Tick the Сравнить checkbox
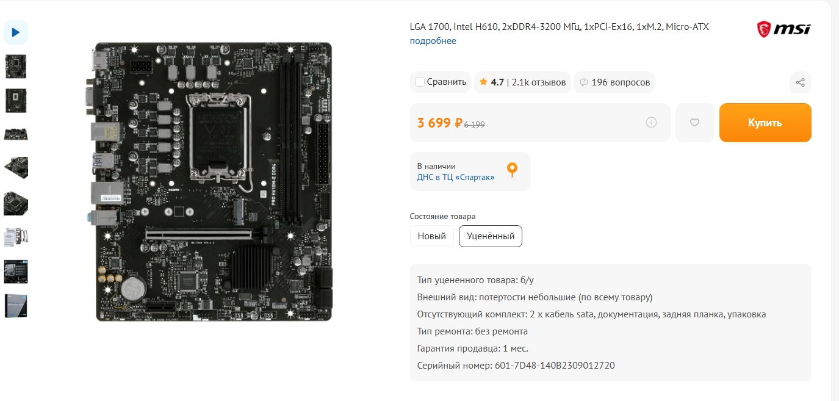 click(x=419, y=82)
